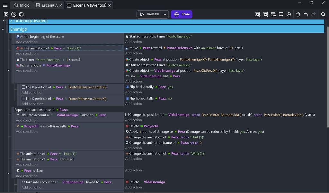
Task: Go to the Inicio tab
Action: click(21, 5)
